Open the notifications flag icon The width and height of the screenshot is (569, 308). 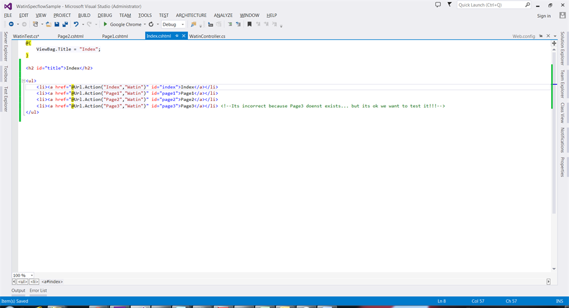450,4
